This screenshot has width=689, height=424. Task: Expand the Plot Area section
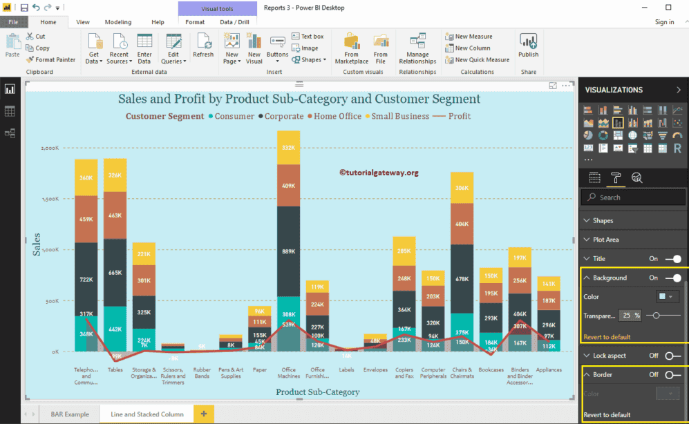click(605, 240)
